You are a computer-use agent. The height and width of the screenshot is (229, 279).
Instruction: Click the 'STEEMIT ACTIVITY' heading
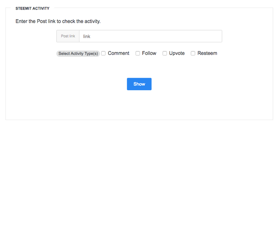point(32,8)
